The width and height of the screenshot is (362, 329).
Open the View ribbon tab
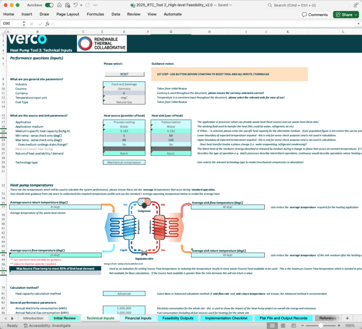[x=152, y=14]
